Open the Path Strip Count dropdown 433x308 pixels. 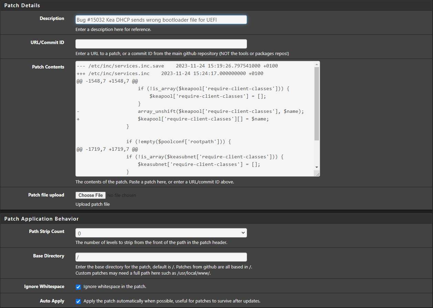161,233
